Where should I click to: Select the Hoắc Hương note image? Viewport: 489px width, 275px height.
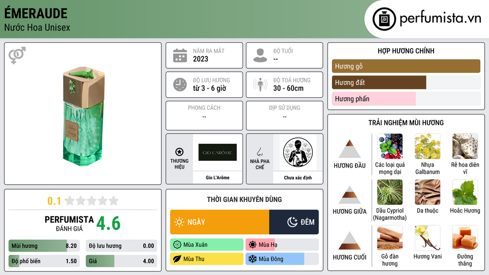465,192
